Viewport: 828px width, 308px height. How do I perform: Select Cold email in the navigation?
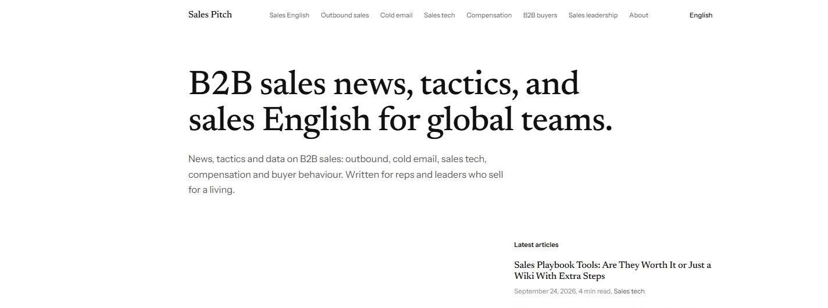396,15
